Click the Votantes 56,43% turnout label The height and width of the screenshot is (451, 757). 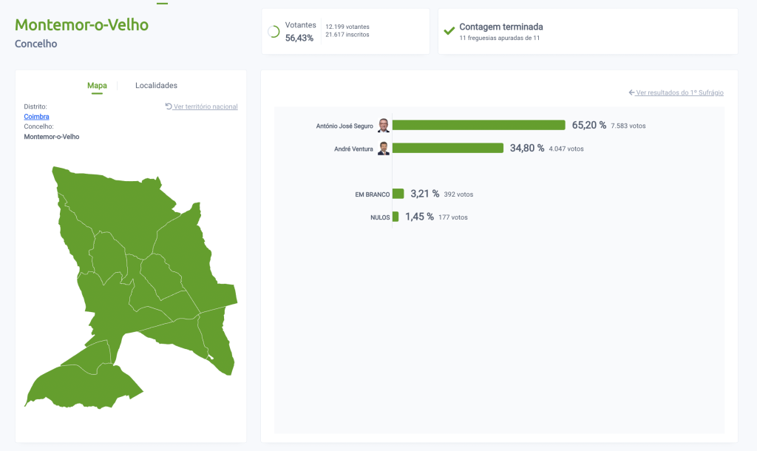tap(300, 31)
